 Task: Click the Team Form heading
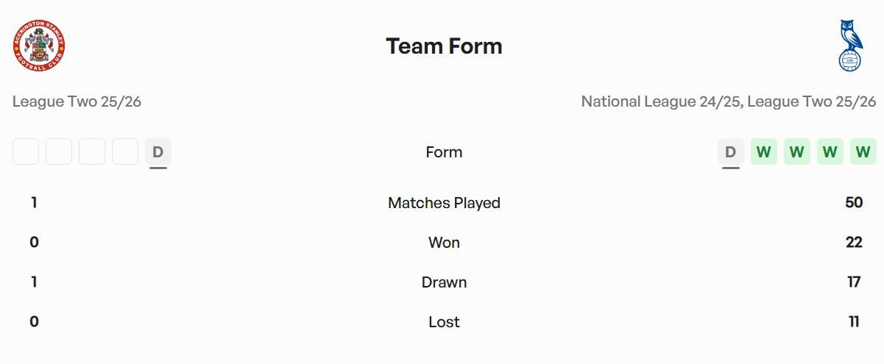[x=444, y=46]
